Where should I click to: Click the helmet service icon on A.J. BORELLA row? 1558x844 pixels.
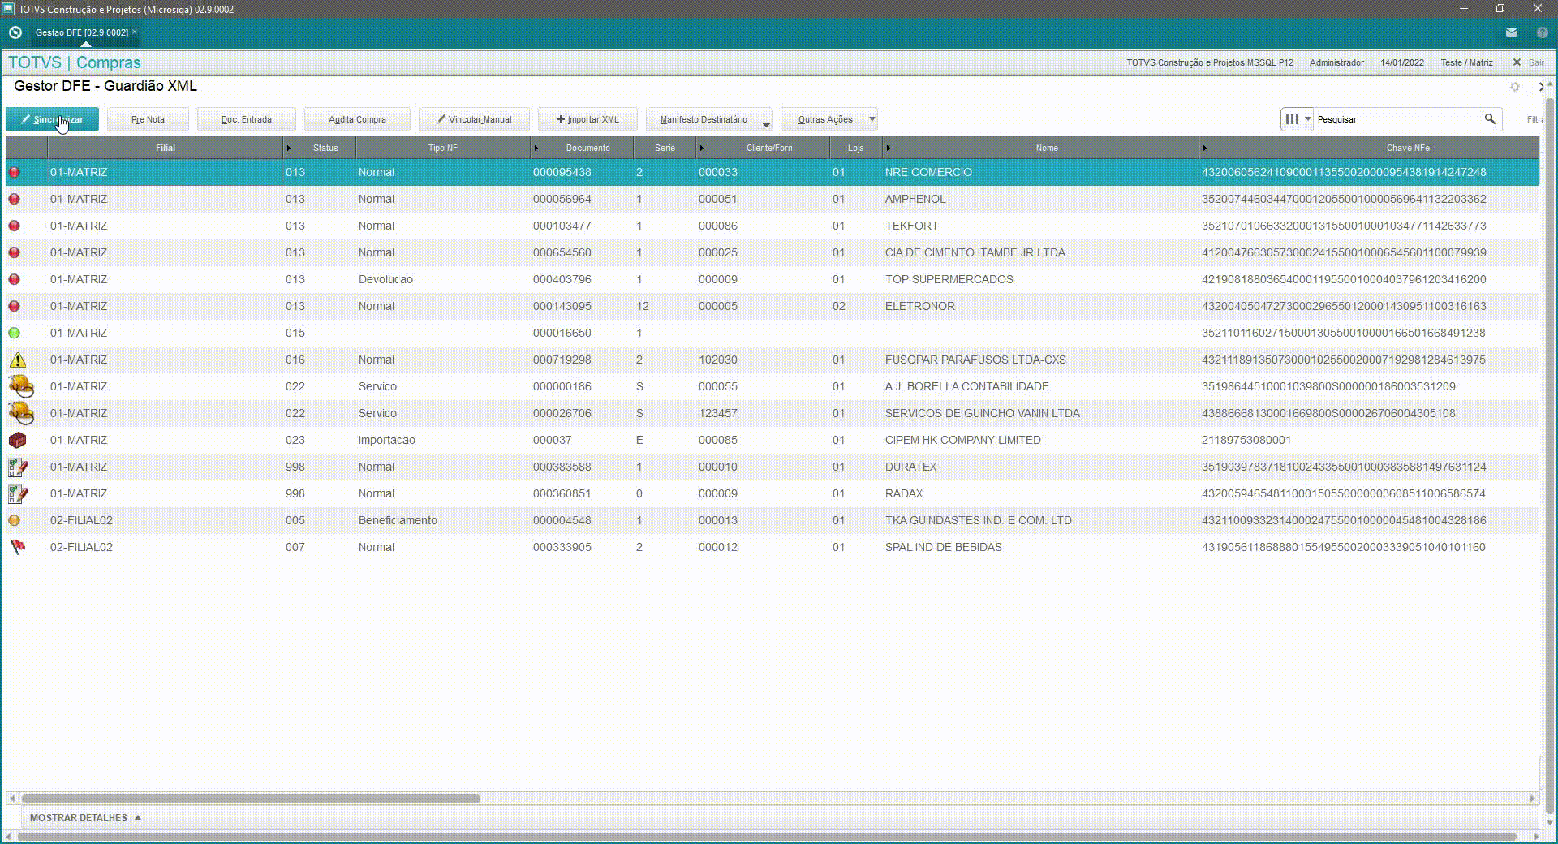tap(21, 386)
